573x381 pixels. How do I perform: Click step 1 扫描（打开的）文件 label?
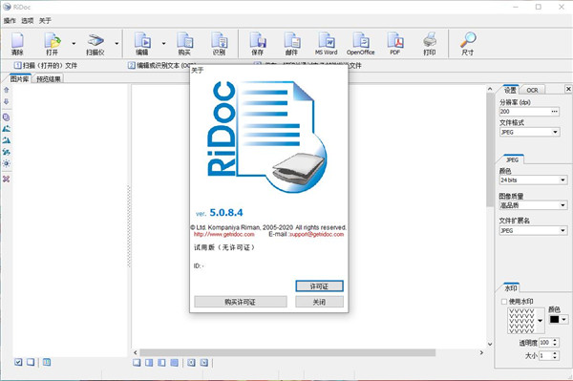click(46, 65)
